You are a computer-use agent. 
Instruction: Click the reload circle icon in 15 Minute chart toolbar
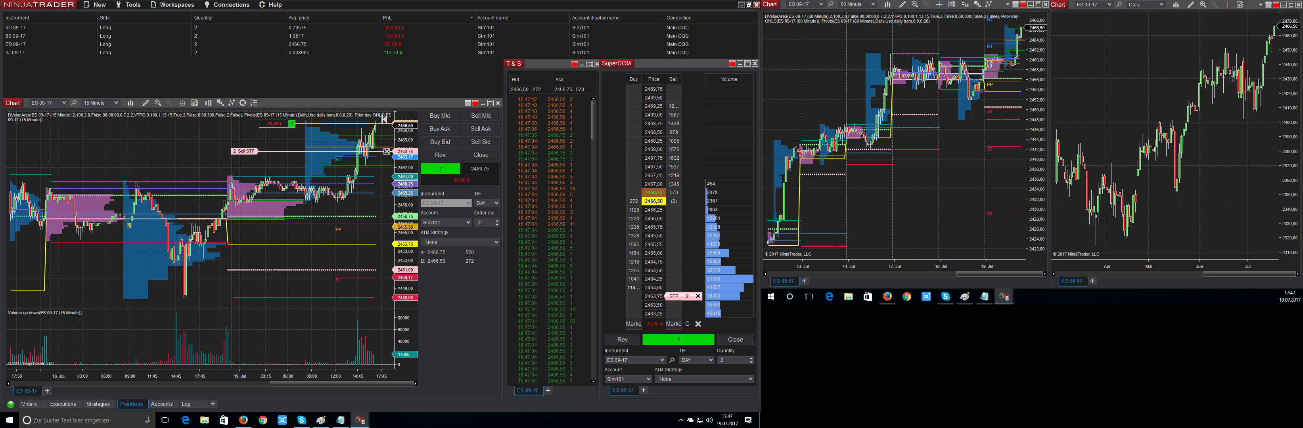[x=243, y=103]
